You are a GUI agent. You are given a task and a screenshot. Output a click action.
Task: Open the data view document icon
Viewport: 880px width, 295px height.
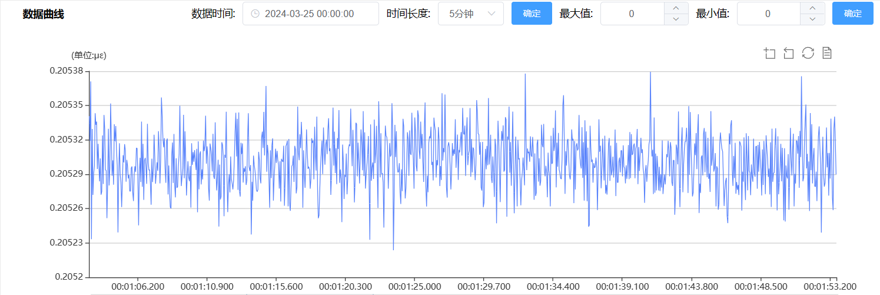827,53
